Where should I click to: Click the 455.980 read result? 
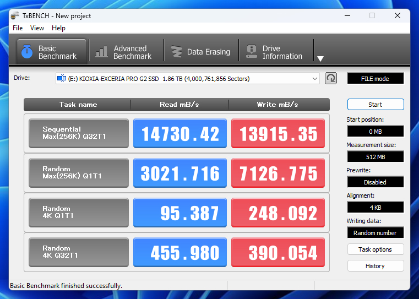(x=180, y=252)
